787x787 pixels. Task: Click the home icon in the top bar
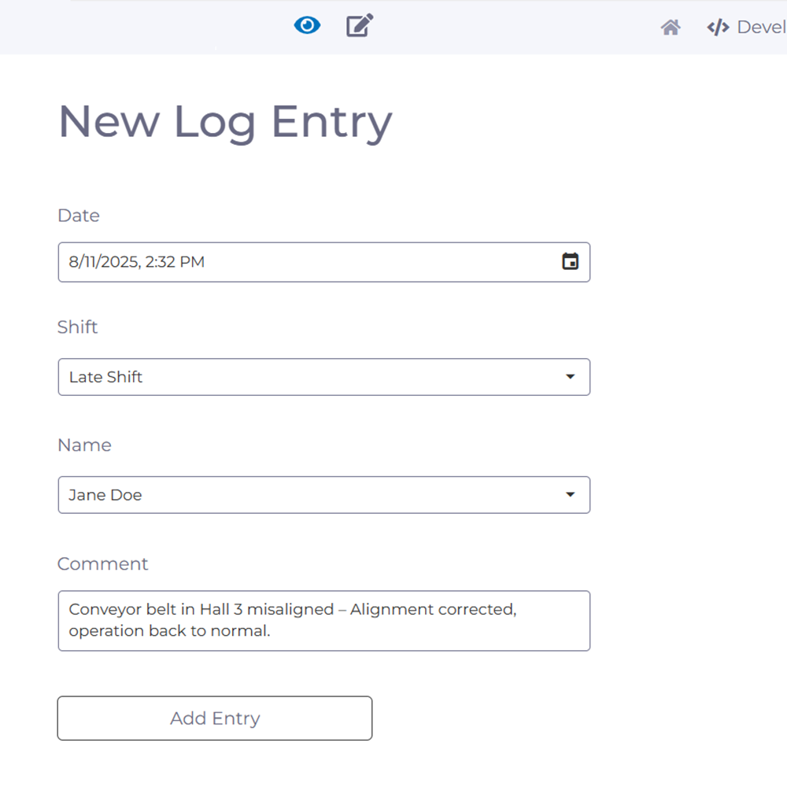coord(671,28)
